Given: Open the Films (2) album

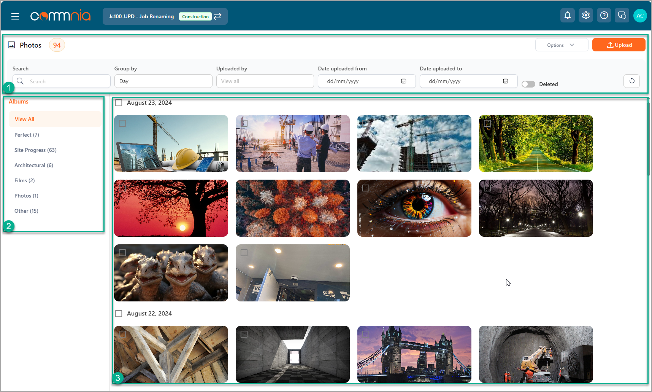Looking at the screenshot, I should pos(24,180).
